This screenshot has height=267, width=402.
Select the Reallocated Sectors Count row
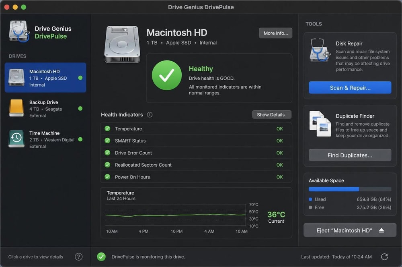click(196, 165)
